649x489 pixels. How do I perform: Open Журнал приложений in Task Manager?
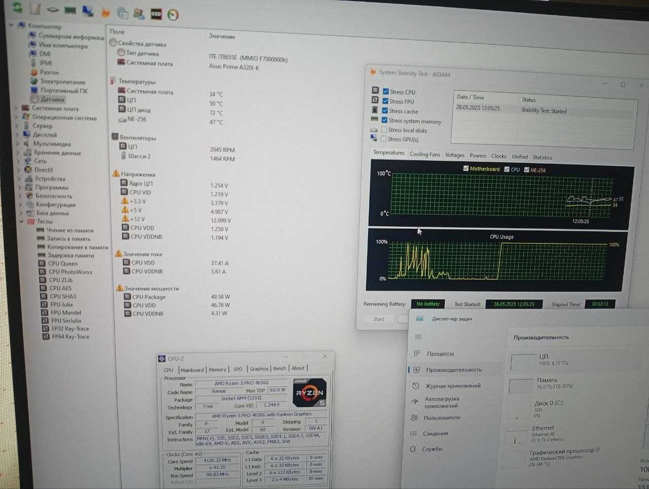(x=453, y=386)
